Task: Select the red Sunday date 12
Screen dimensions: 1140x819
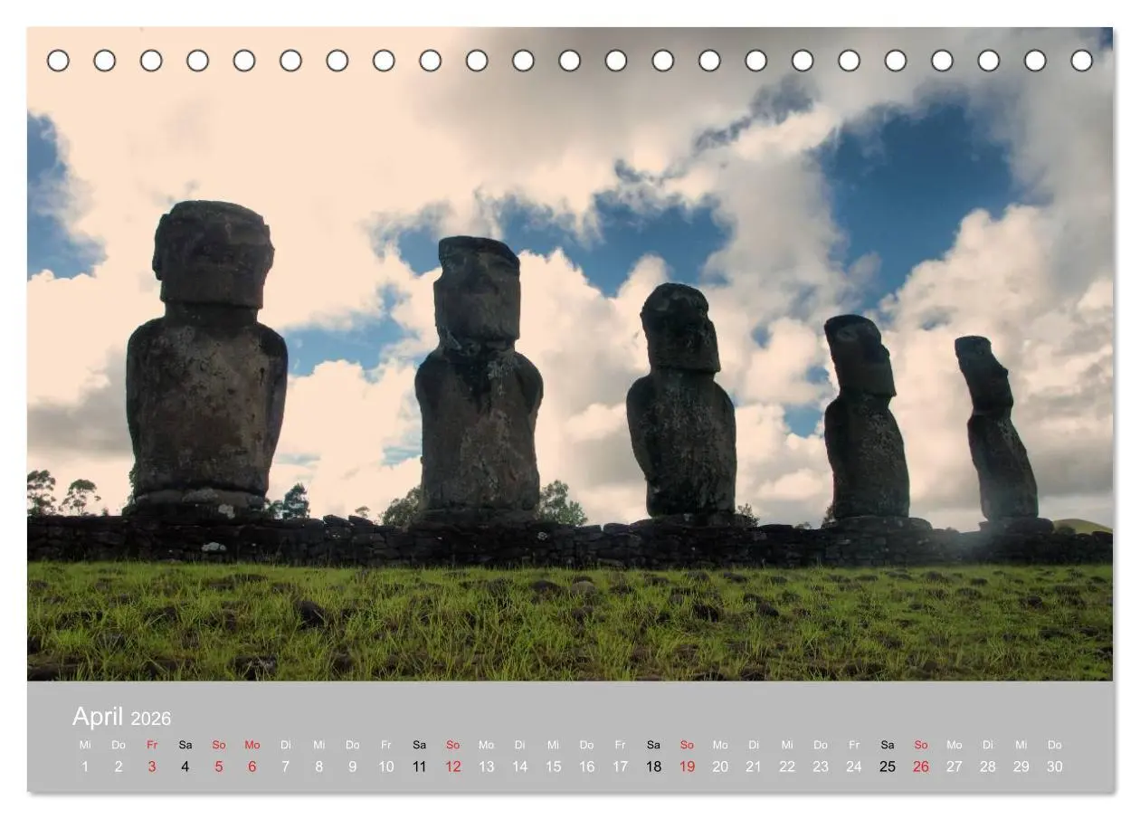Action: pyautogui.click(x=453, y=767)
